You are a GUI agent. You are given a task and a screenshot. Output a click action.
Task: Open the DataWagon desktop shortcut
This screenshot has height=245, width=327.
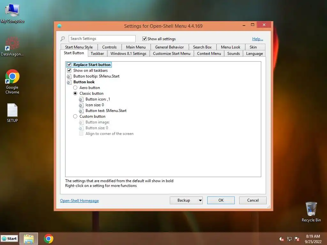[12, 47]
